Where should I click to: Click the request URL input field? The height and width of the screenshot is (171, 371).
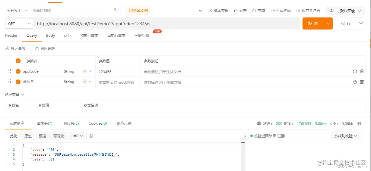(167, 23)
